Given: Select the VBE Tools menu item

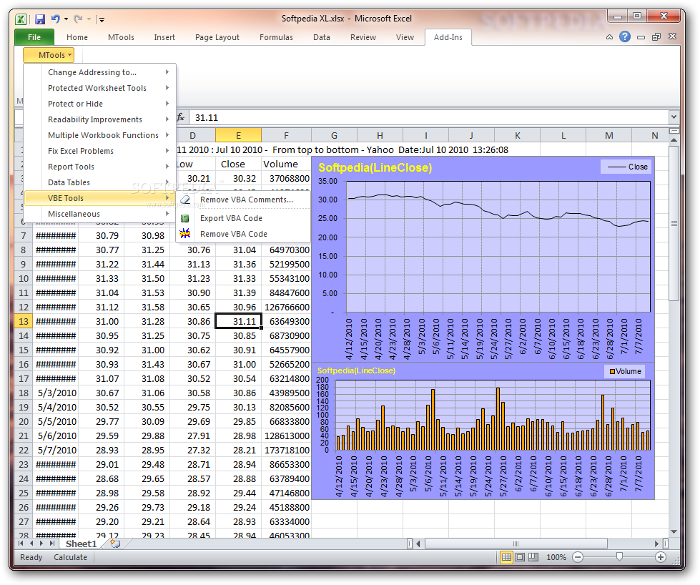Looking at the screenshot, I should (99, 198).
